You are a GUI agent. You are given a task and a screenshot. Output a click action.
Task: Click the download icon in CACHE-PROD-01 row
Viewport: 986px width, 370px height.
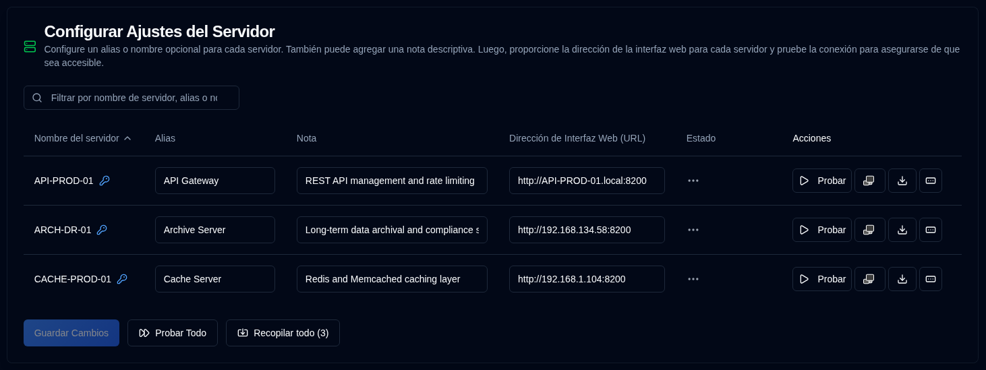pyautogui.click(x=902, y=279)
